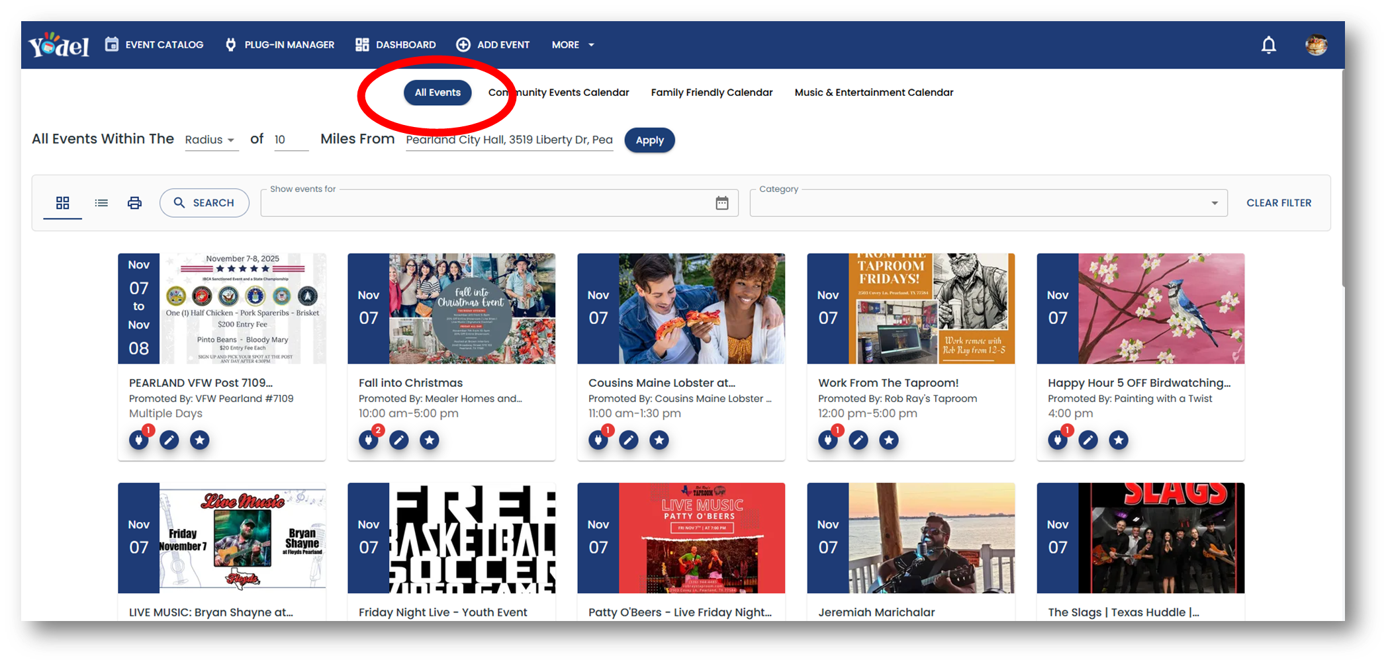Click the miles distance input field

coord(290,140)
